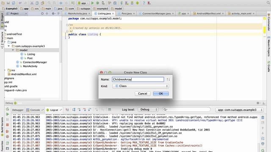
Task: Click the clear logcat trash icon
Action: [x=263, y=117]
